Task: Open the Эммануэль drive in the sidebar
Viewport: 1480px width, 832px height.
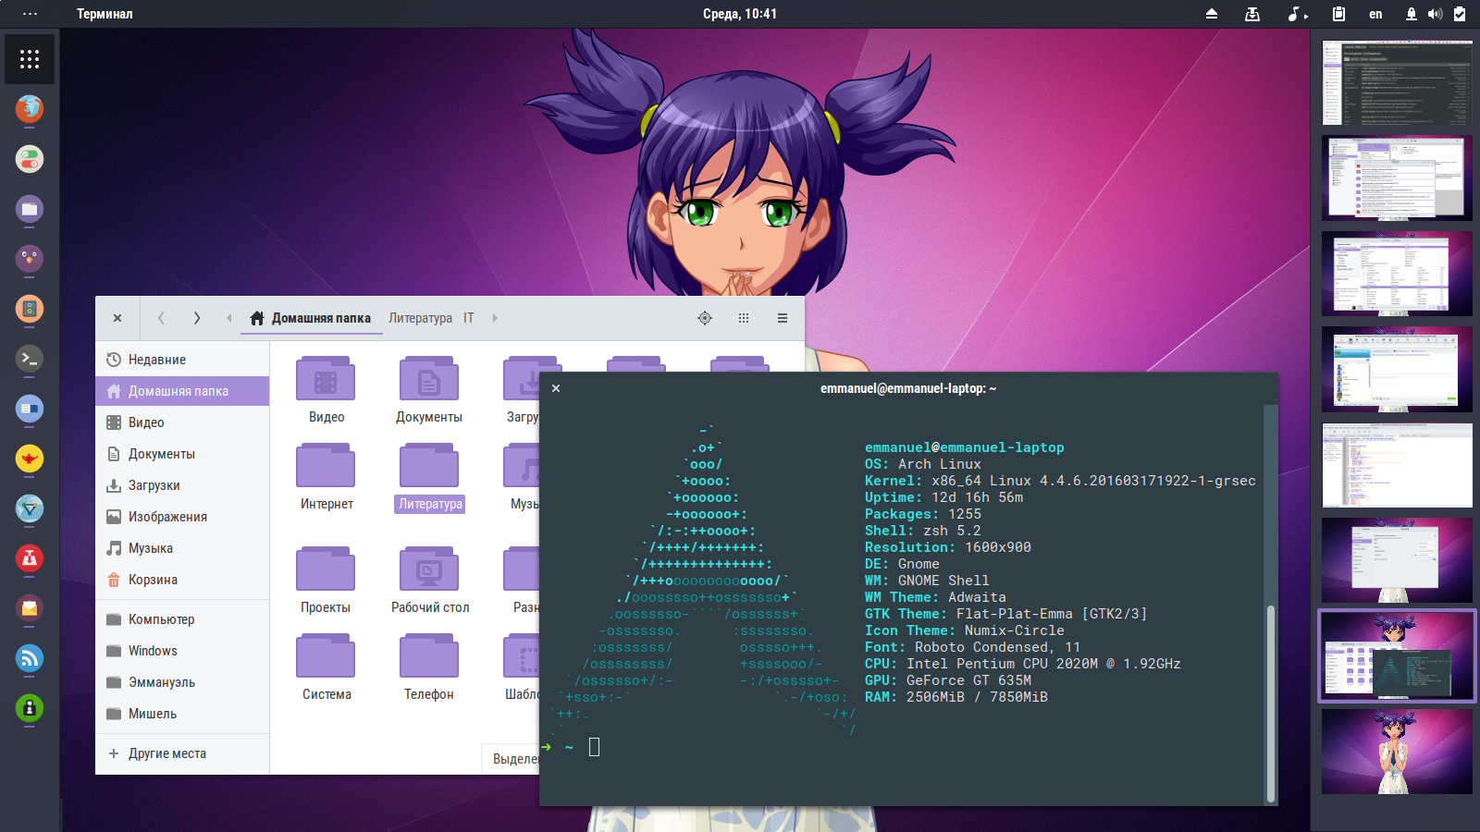Action: 183,682
